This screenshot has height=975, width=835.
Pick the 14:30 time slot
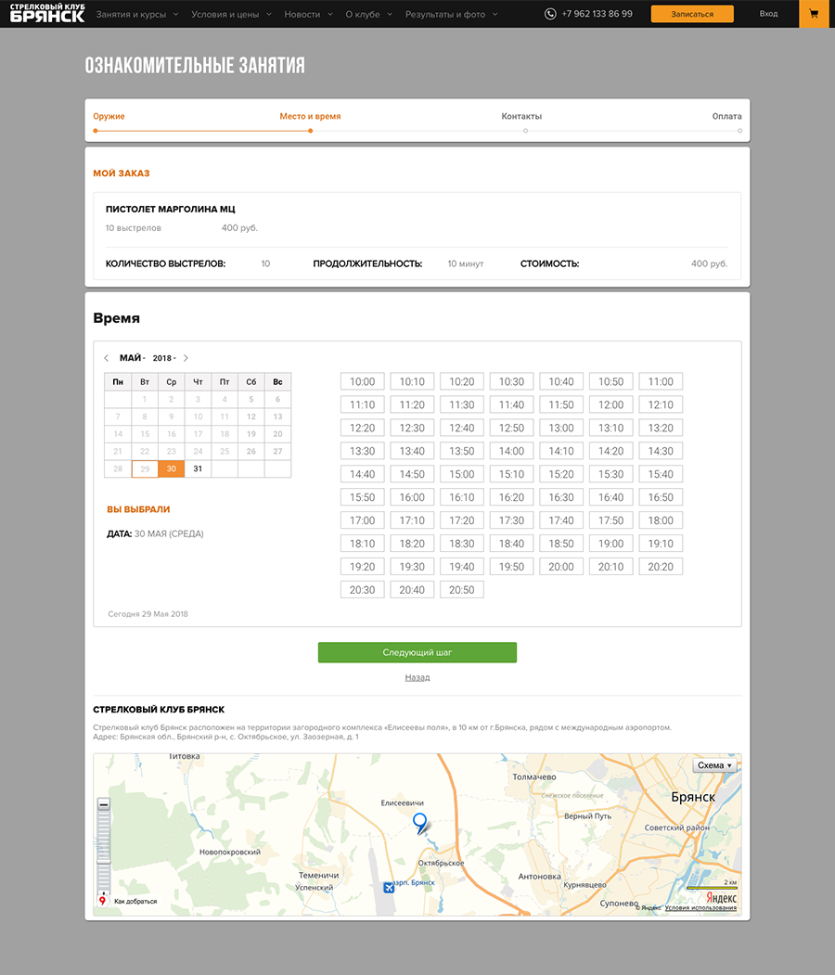coord(661,451)
